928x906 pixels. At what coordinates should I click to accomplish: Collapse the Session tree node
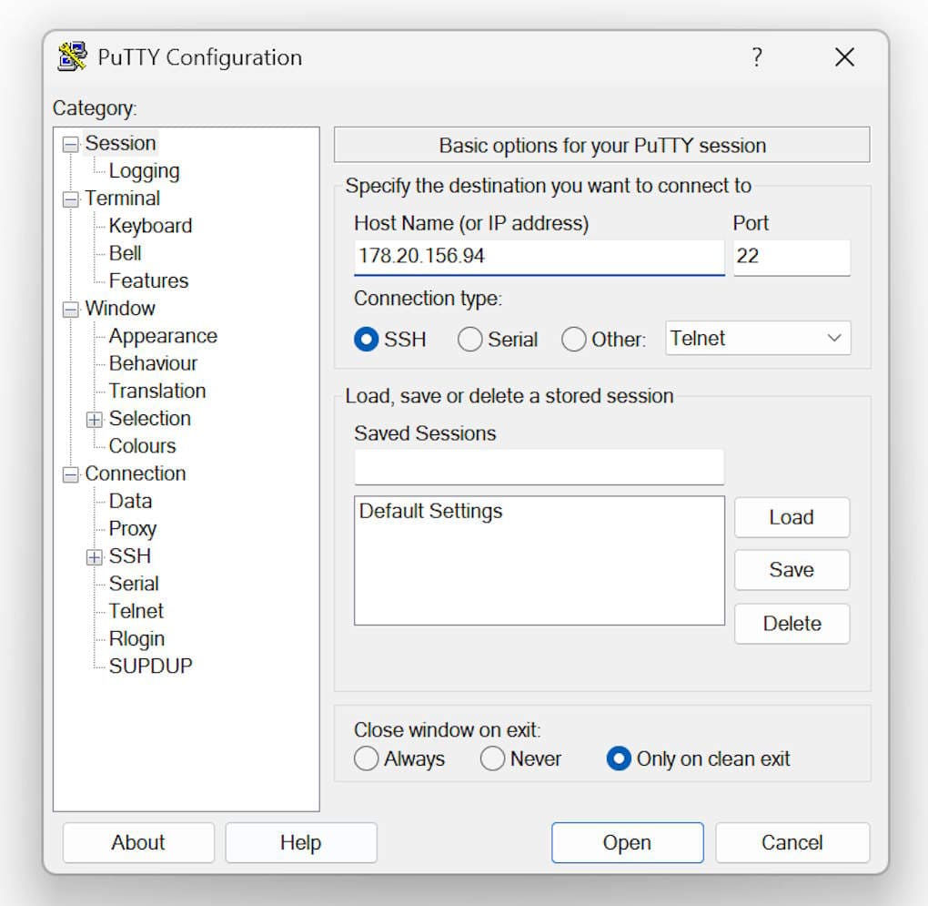(x=70, y=144)
